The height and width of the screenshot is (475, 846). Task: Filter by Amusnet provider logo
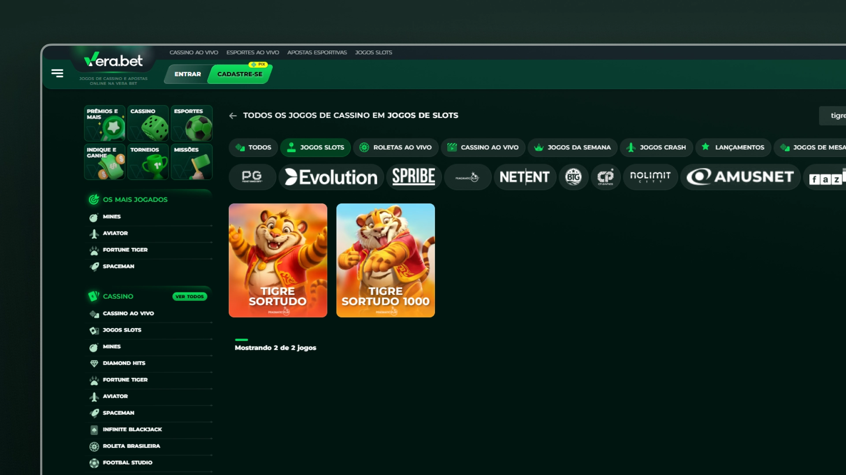coord(740,177)
